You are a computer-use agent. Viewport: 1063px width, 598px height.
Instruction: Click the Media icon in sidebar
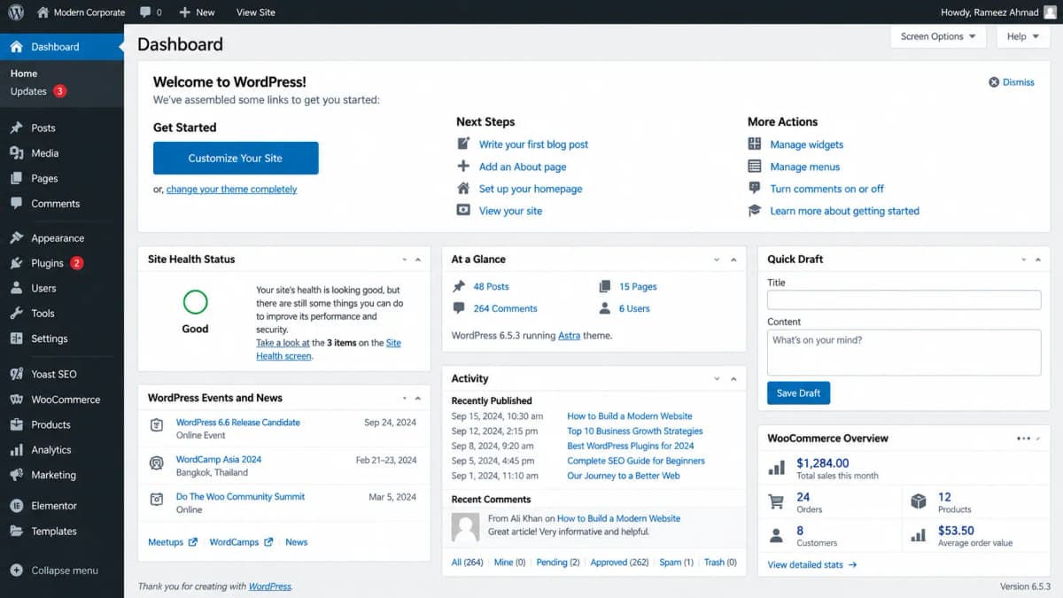click(16, 153)
